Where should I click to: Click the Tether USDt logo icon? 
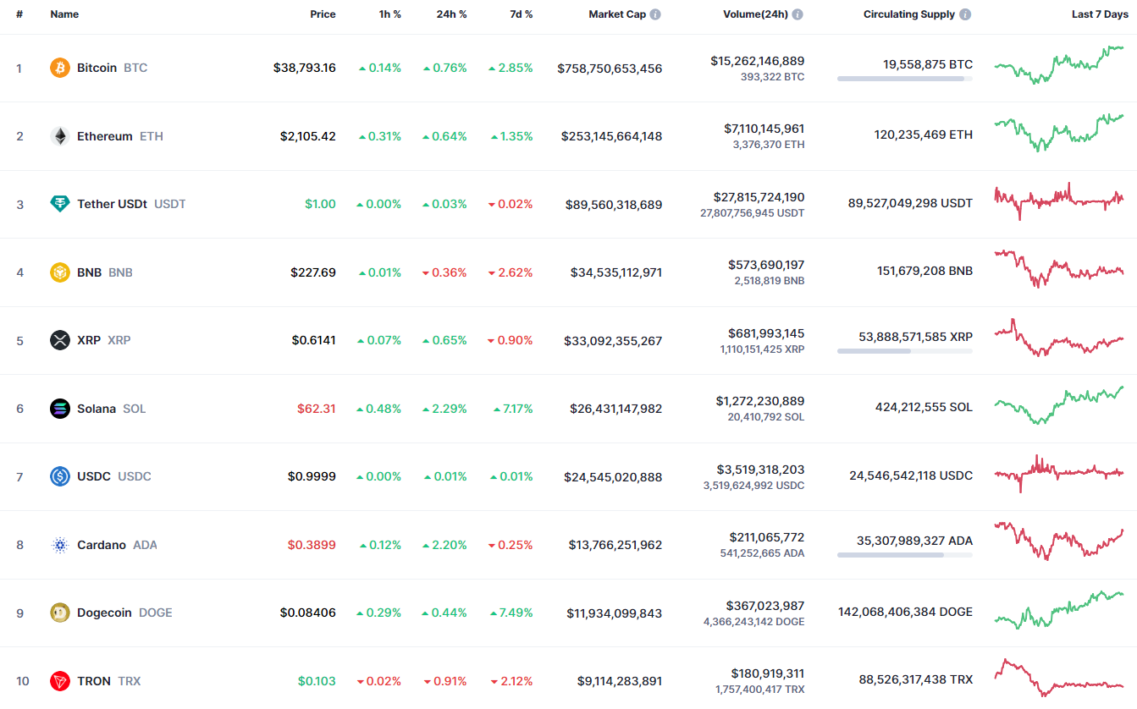[60, 204]
